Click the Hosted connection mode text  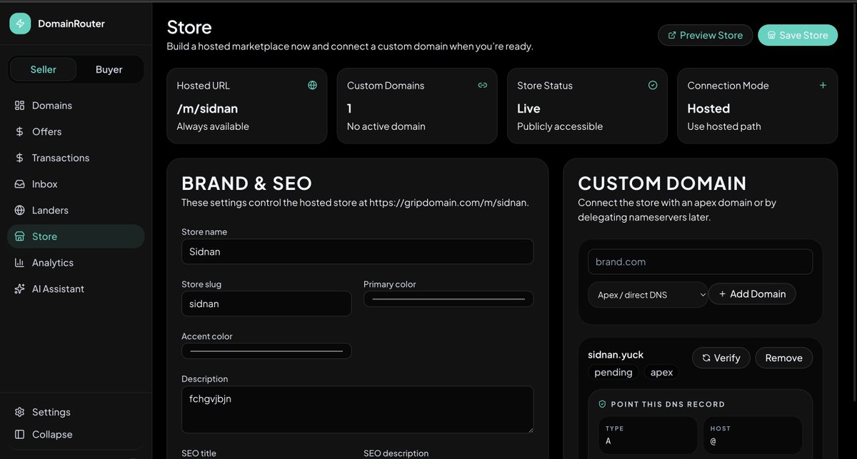pyautogui.click(x=708, y=109)
